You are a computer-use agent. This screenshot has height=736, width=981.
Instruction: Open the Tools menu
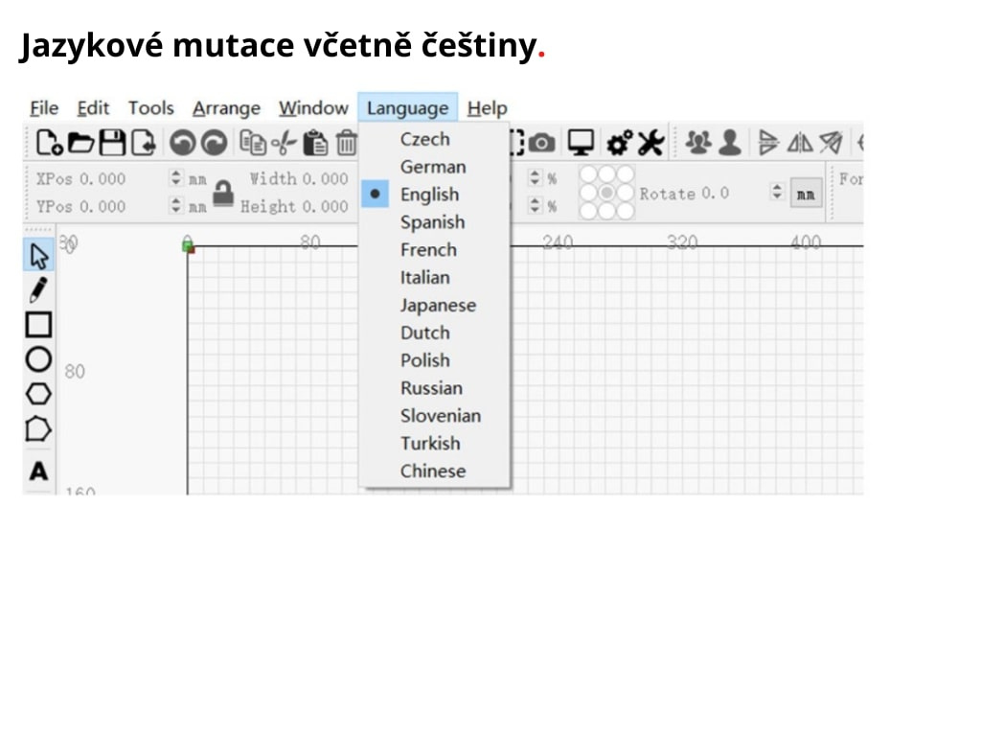click(150, 107)
